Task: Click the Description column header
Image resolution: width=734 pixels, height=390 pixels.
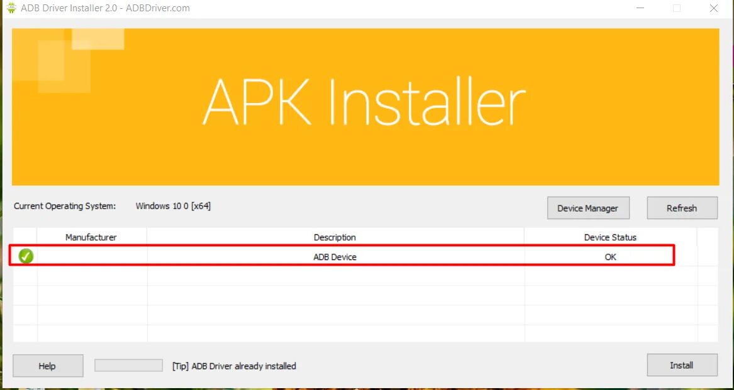Action: pyautogui.click(x=335, y=237)
